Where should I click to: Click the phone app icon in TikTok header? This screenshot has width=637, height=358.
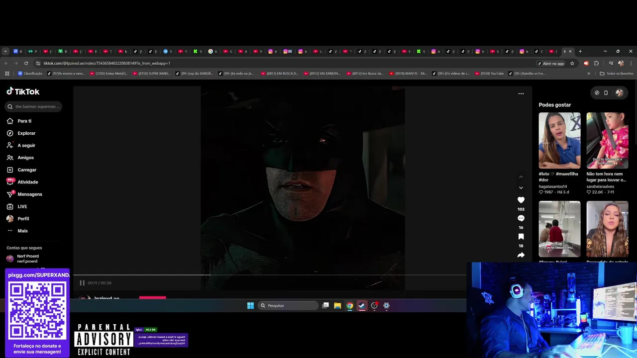click(x=606, y=92)
